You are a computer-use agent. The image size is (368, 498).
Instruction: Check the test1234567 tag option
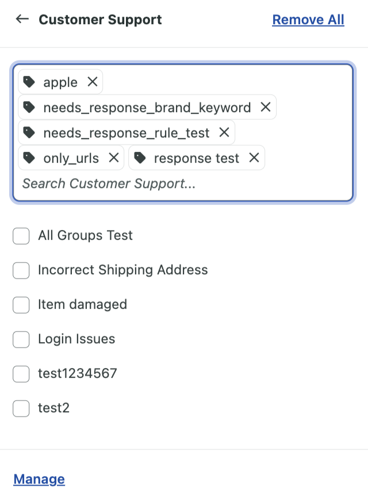tap(21, 374)
